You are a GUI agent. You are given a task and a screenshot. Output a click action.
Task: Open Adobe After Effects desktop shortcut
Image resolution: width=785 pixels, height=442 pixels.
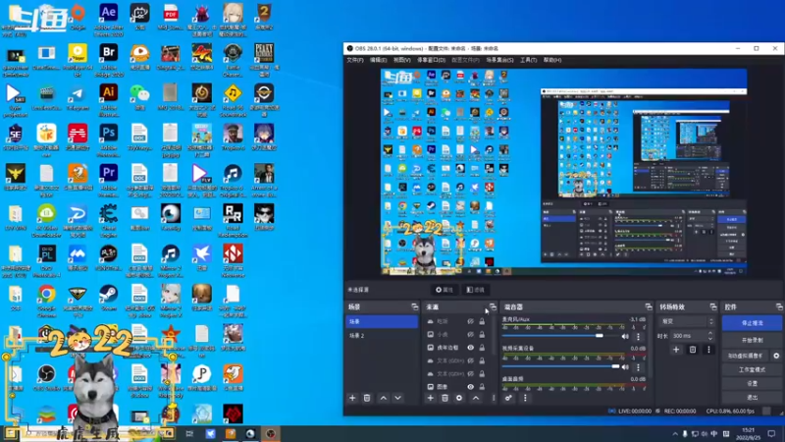click(x=109, y=20)
